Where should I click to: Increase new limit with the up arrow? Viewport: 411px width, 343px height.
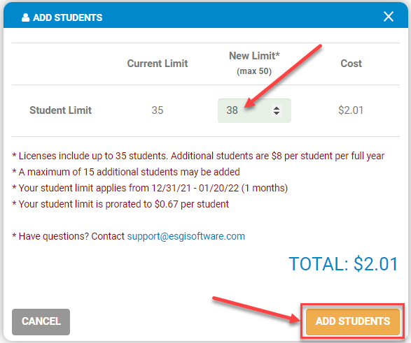(277, 108)
